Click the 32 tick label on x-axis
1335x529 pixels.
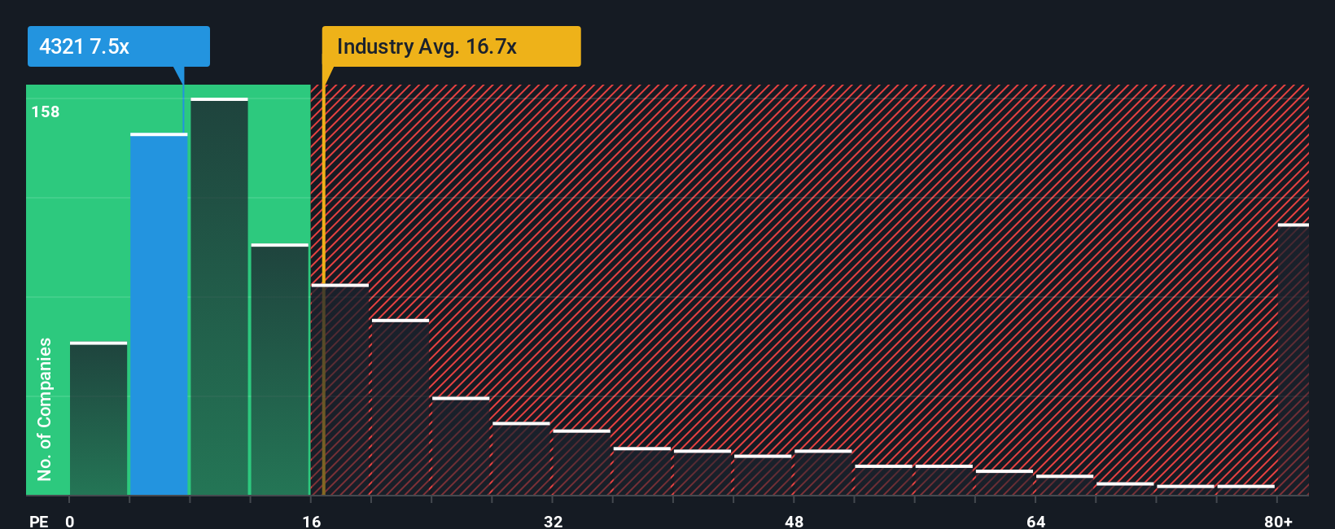[553, 521]
